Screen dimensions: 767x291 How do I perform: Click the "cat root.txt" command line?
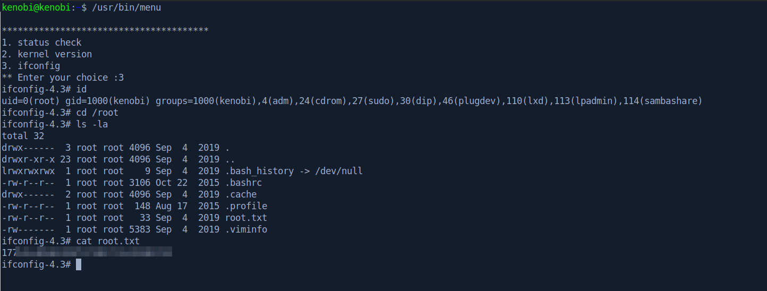(x=108, y=241)
